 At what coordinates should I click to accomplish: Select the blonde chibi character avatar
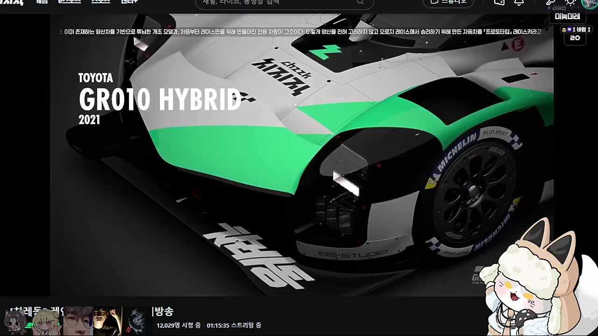click(47, 322)
